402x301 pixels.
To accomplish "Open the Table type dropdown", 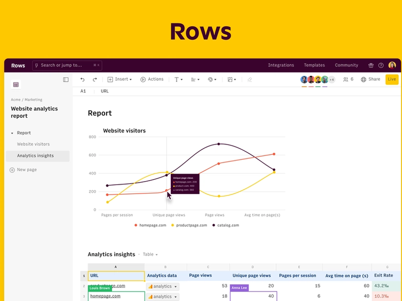I will pos(150,254).
